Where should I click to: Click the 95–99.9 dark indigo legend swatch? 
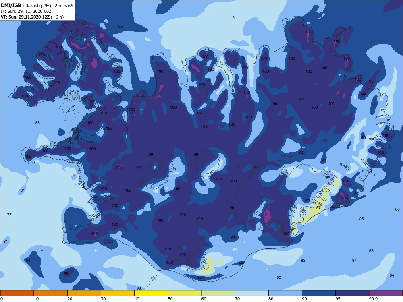tap(352, 293)
